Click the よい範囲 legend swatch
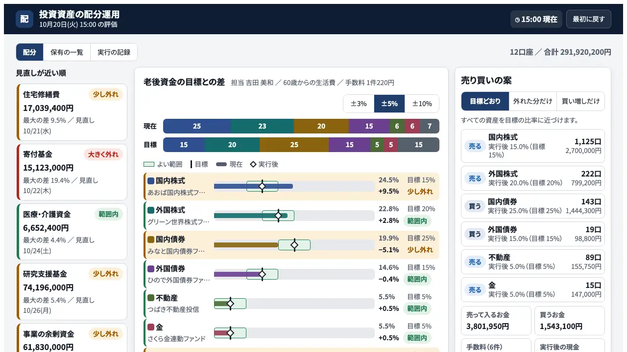 point(149,164)
